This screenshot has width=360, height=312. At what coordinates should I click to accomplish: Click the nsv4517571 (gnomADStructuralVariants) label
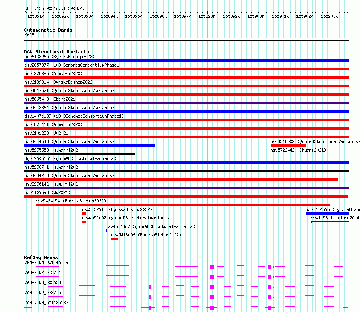69,91
